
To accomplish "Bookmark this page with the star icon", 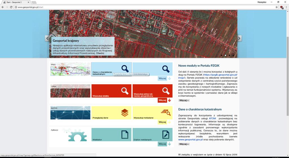I will (x=277, y=7).
